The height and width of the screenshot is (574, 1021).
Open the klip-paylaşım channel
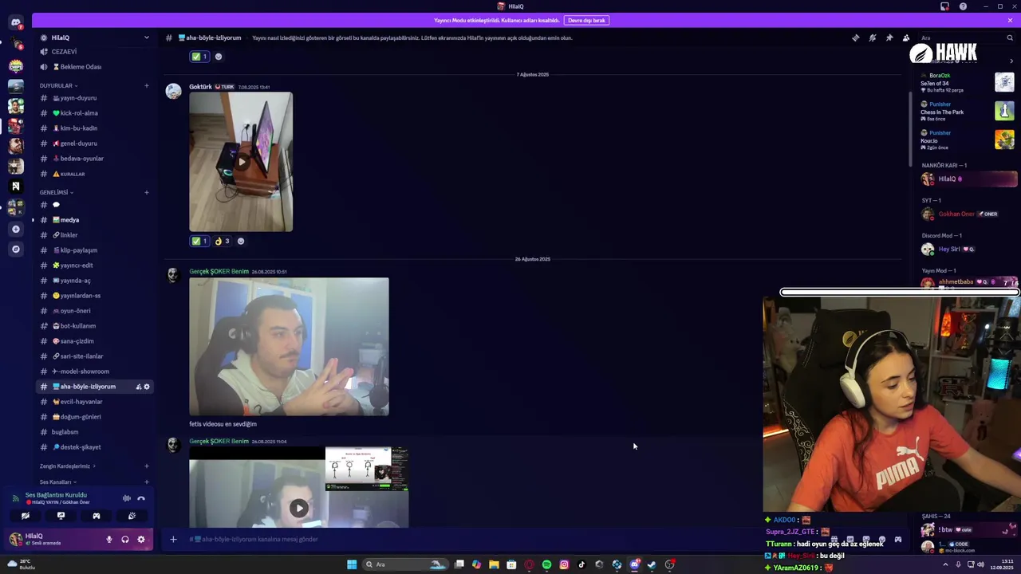(x=94, y=250)
